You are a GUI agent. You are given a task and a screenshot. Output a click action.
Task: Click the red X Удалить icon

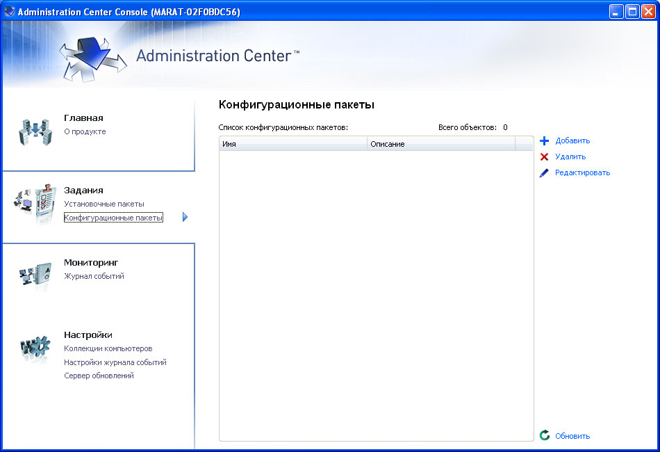click(544, 156)
